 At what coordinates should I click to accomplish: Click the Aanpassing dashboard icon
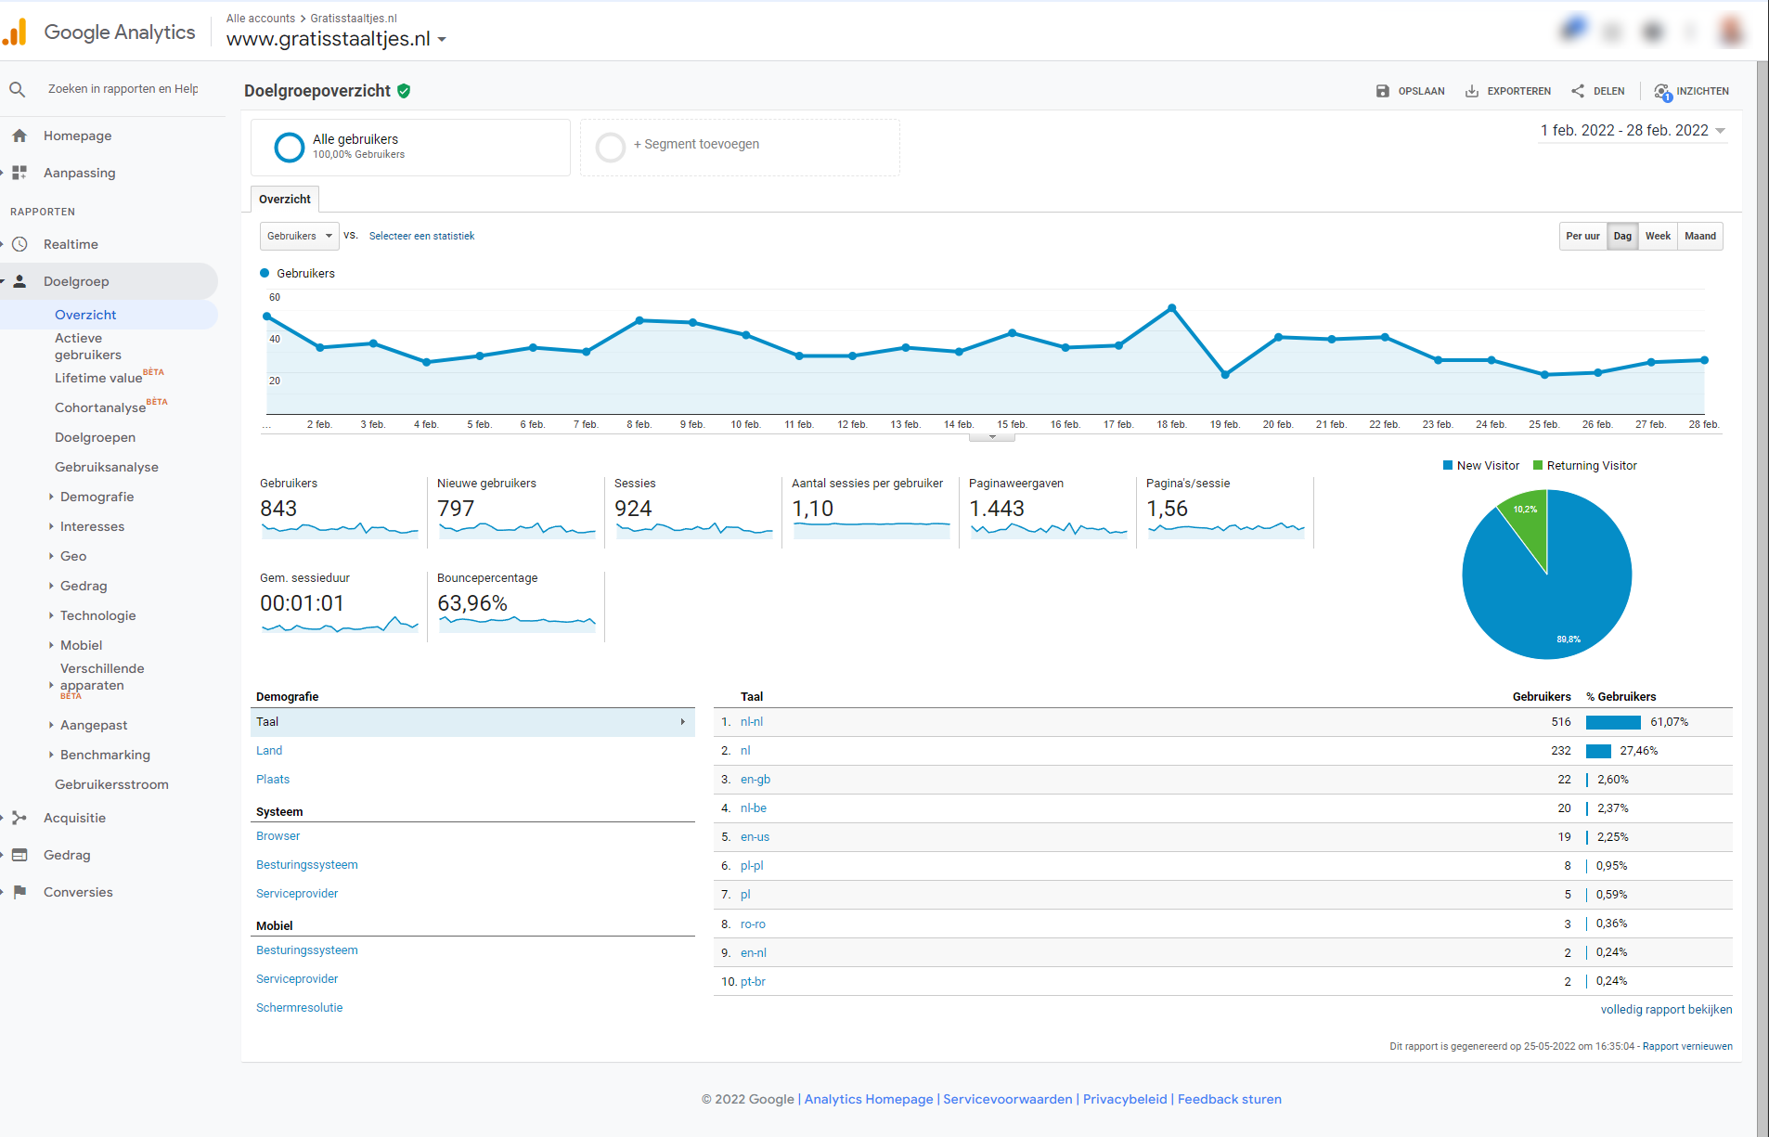click(x=19, y=173)
